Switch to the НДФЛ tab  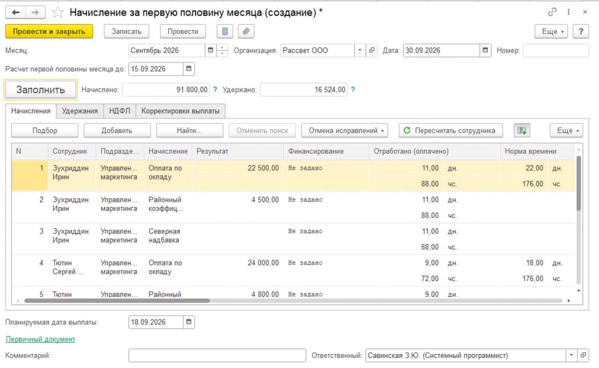[119, 111]
